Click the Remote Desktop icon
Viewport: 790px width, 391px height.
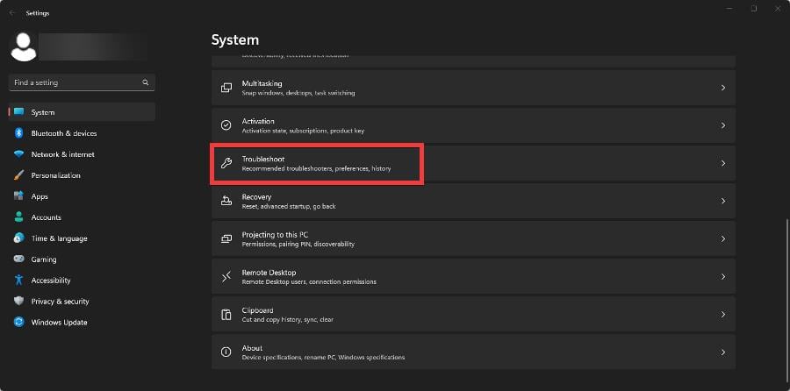(226, 276)
